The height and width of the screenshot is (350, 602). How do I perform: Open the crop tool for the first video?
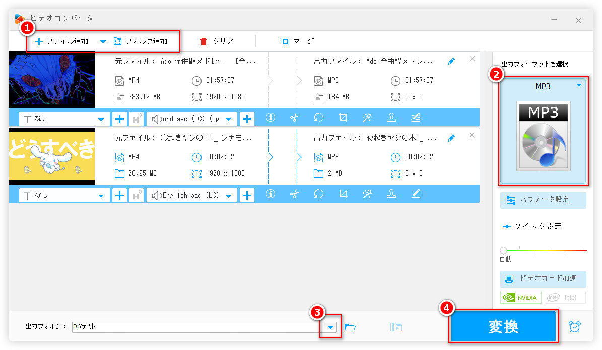tap(343, 118)
